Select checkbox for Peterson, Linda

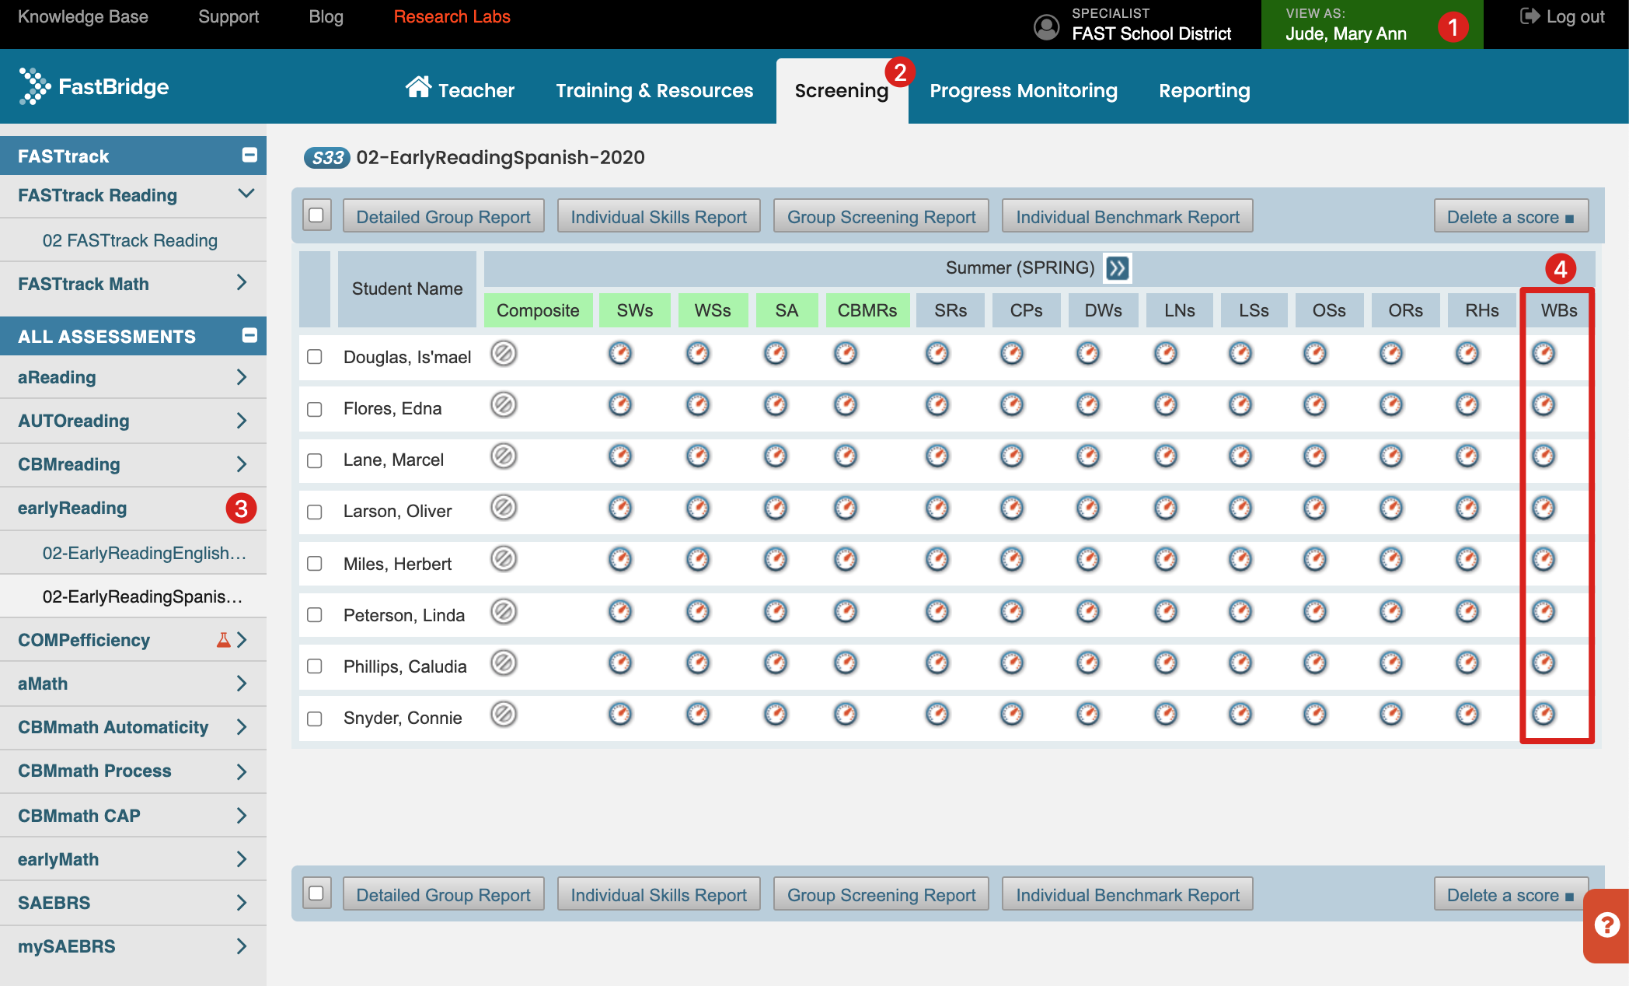point(315,615)
